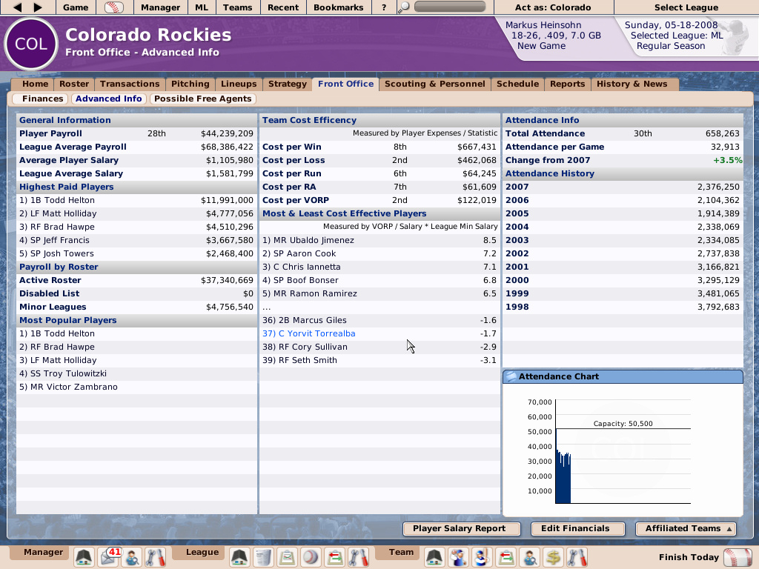This screenshot has height=569, width=759.
Task: Open the Act as: Colorado dropdown
Action: click(x=553, y=7)
